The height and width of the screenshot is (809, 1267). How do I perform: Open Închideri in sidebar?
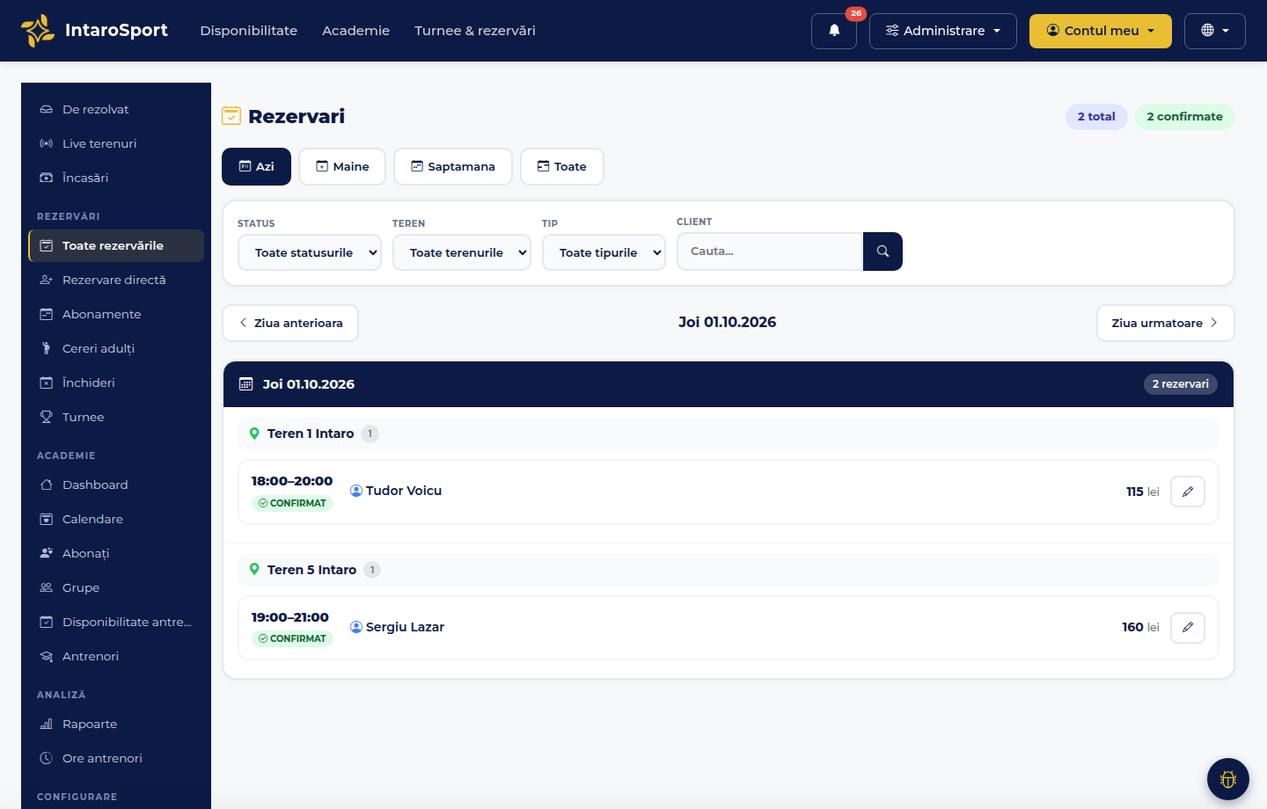[116, 383]
